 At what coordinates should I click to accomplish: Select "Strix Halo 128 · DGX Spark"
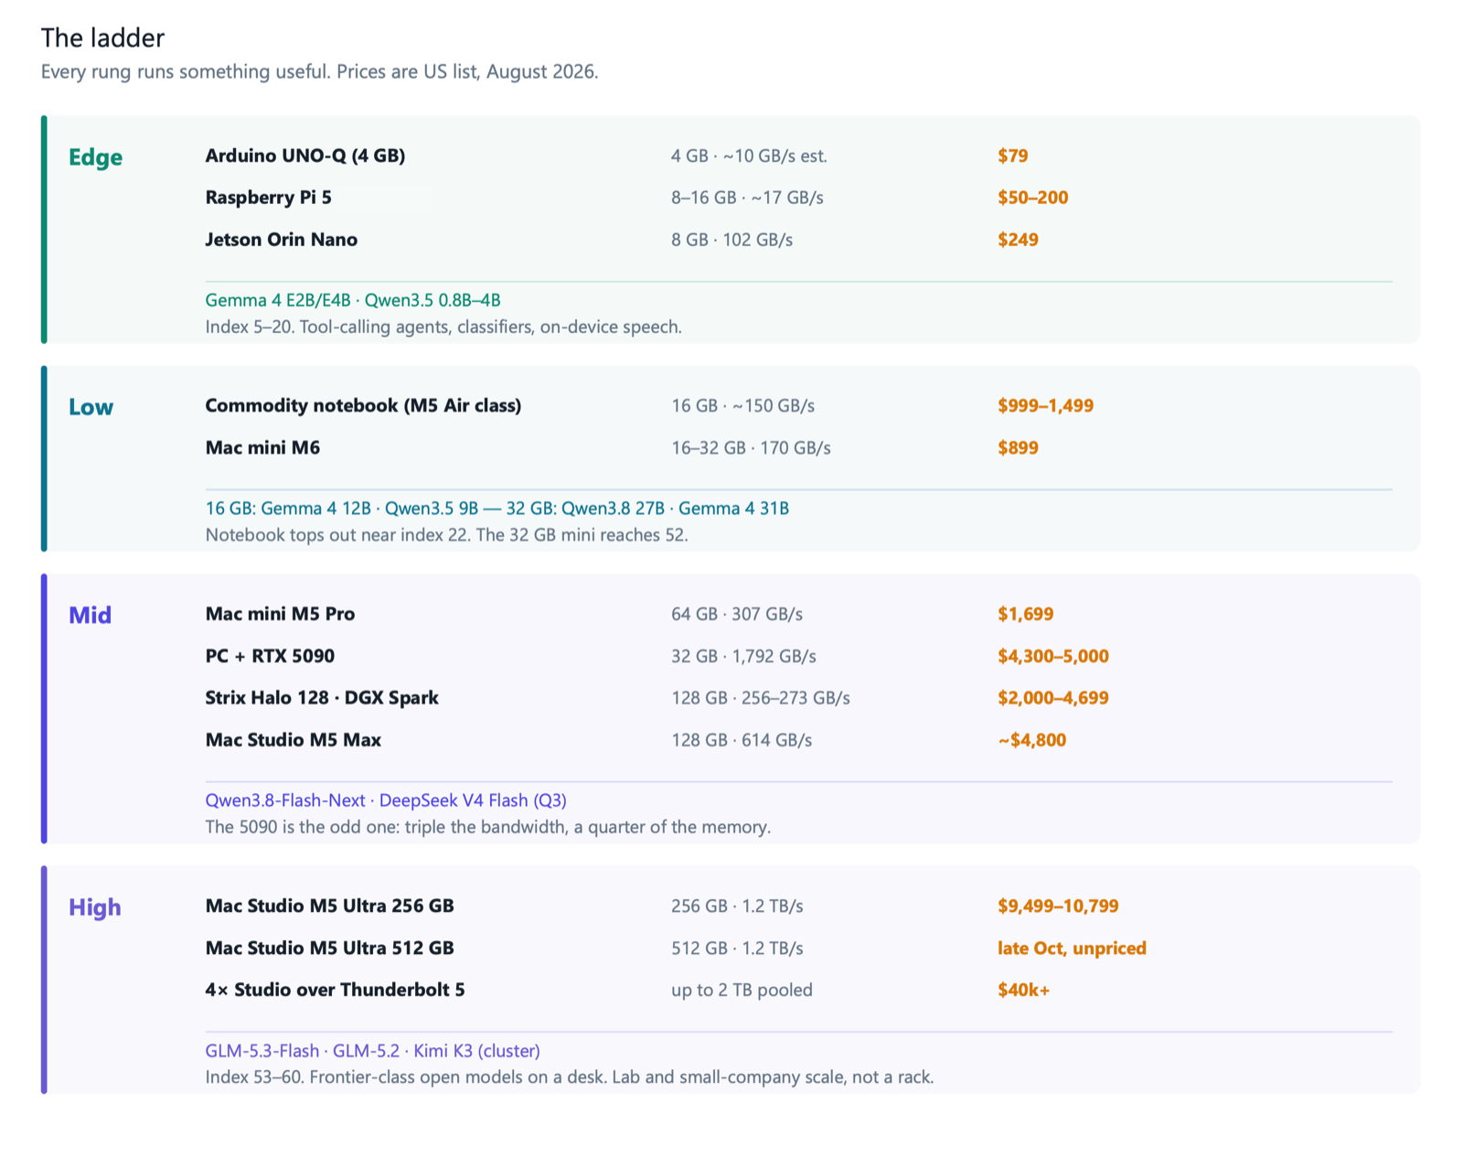click(x=322, y=698)
